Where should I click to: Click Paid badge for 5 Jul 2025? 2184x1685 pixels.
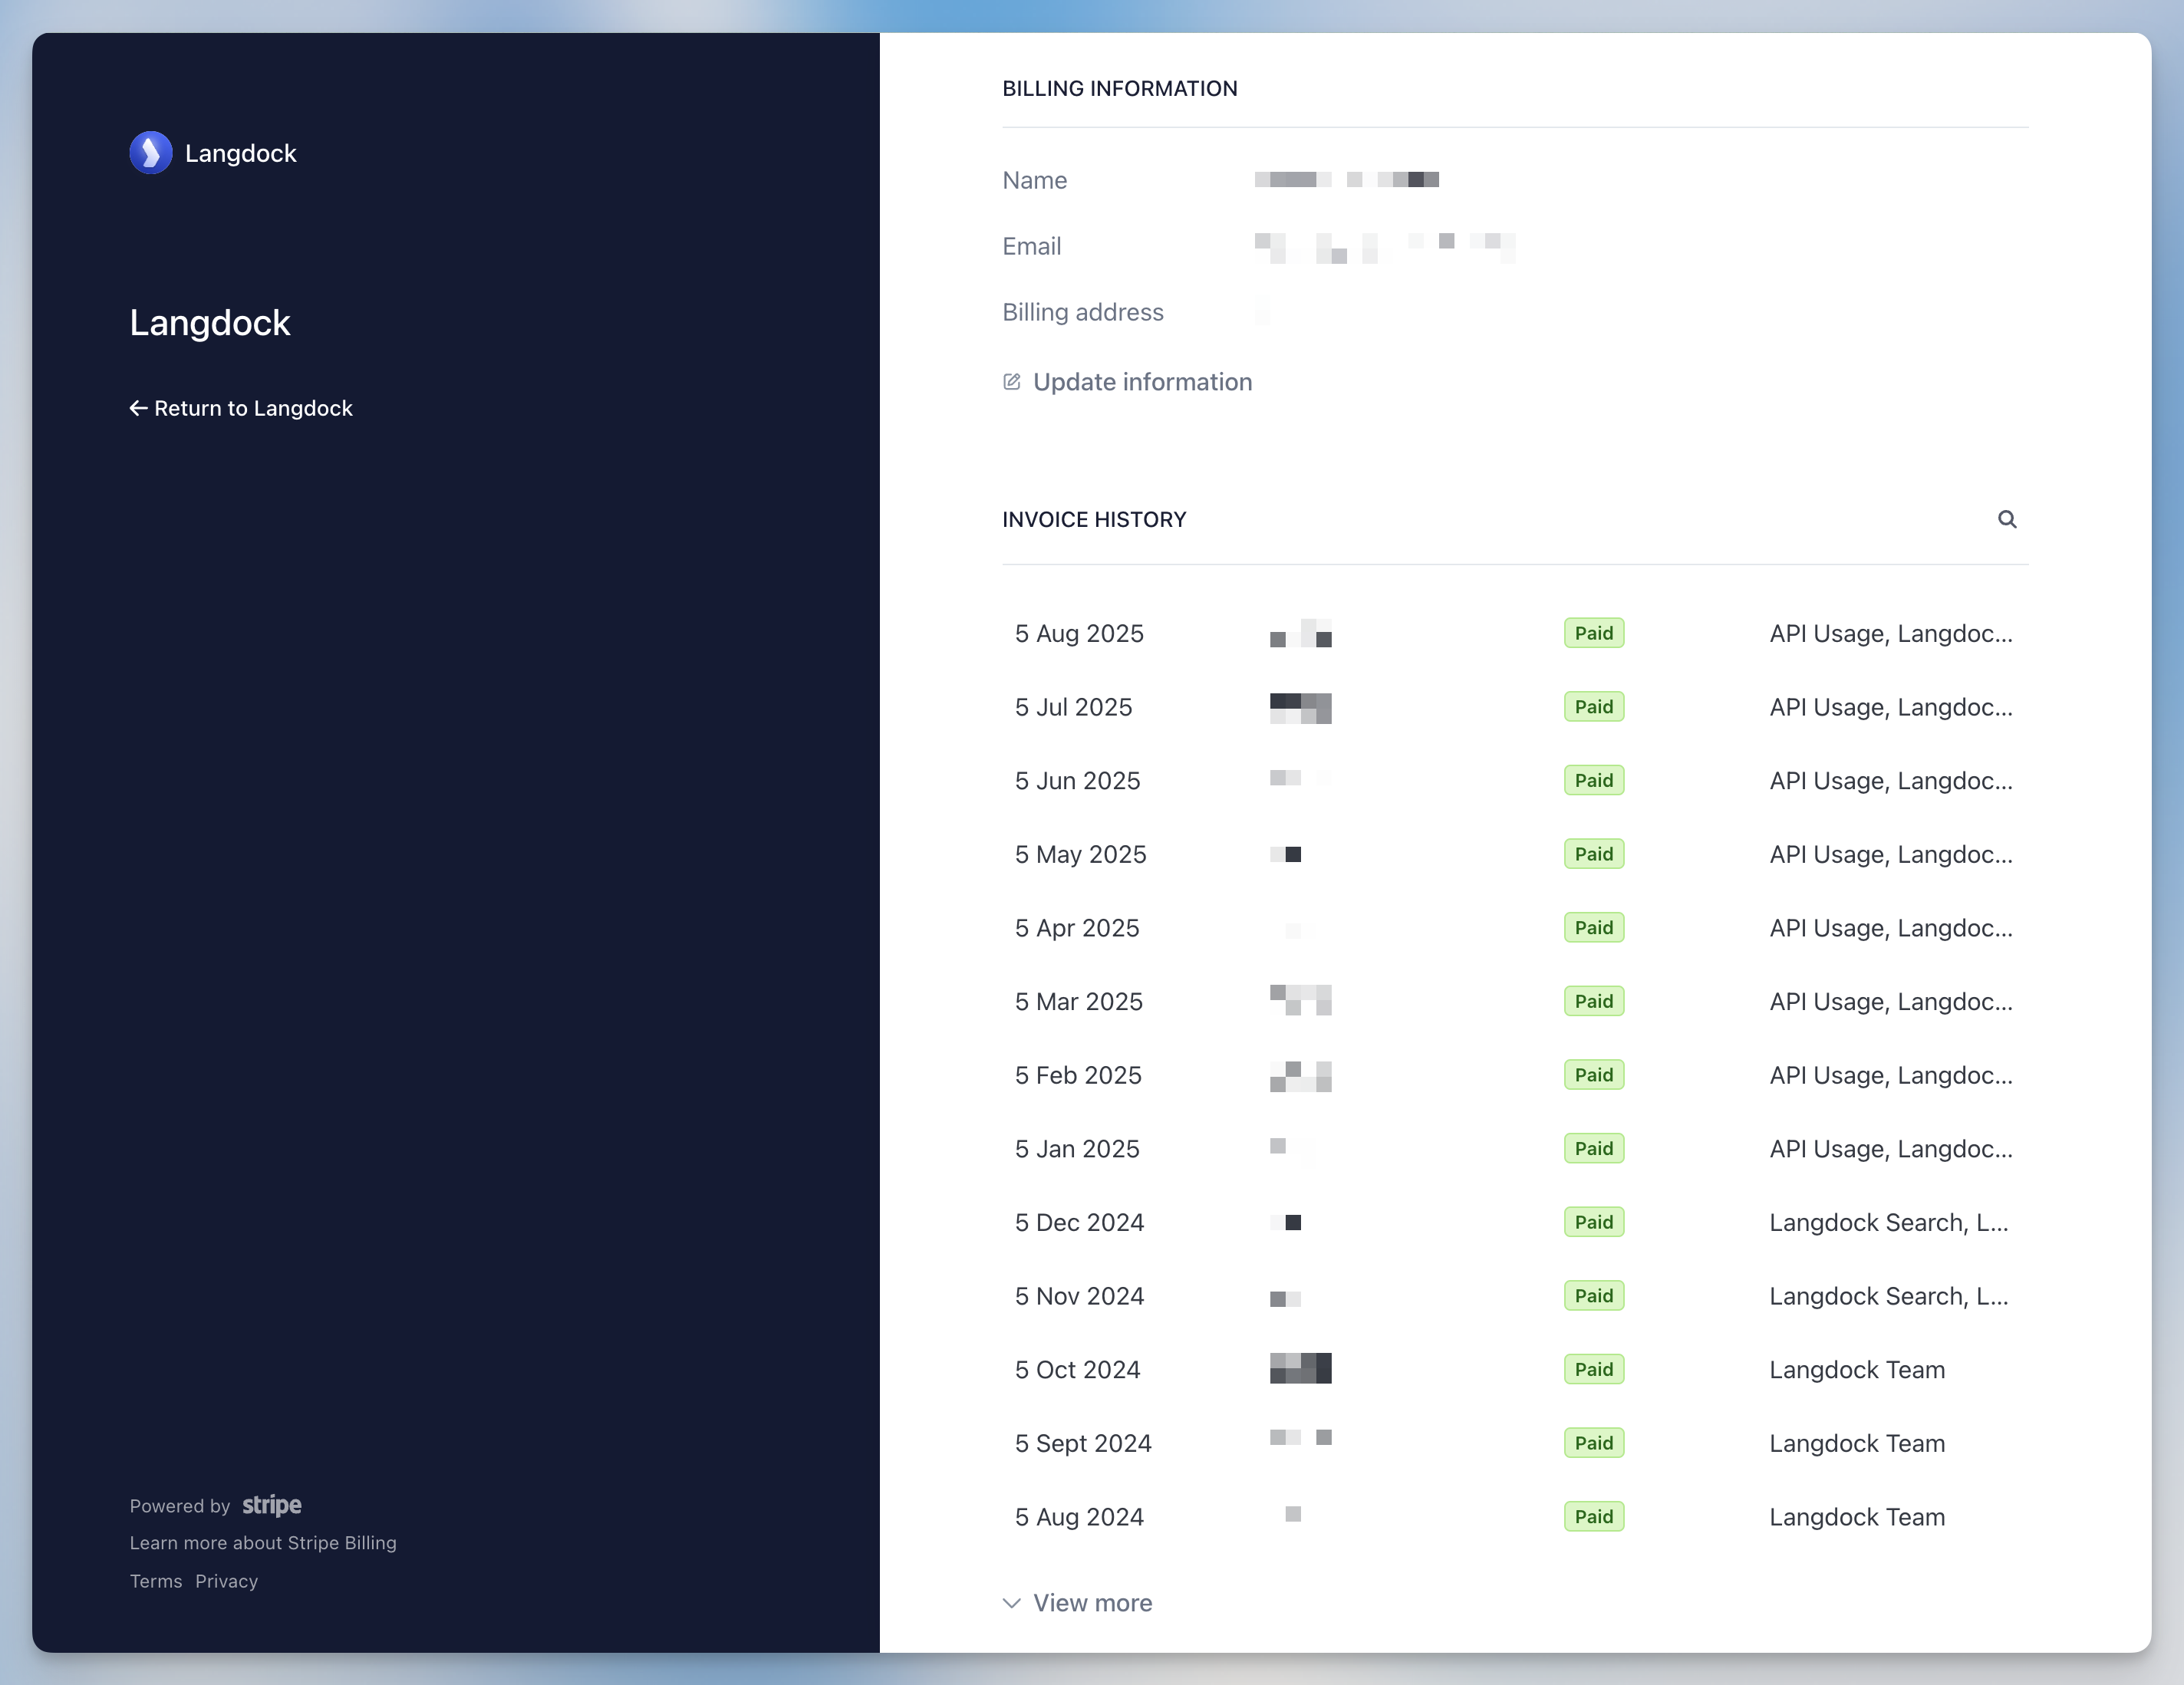coord(1594,707)
